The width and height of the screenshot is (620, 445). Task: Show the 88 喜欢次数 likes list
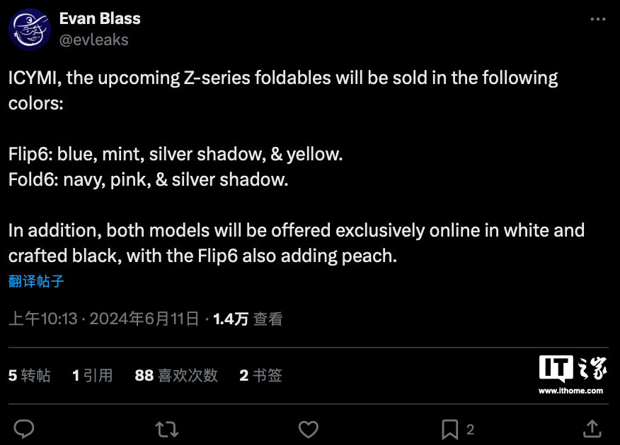(176, 375)
